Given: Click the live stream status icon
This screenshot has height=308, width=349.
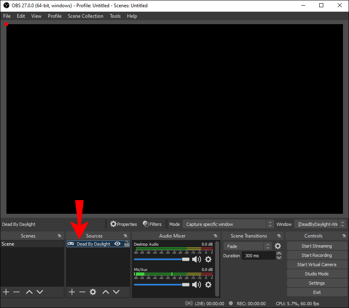Looking at the screenshot, I should click(x=189, y=303).
